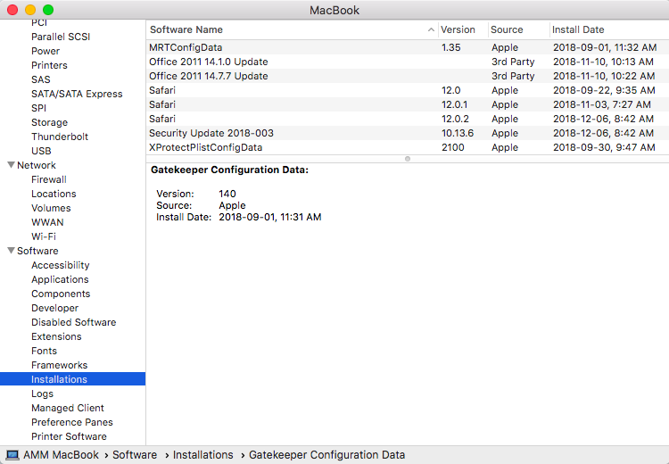Select the Network category label

pos(37,165)
